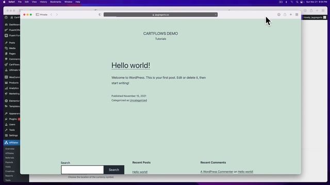The image size is (330, 185).
Task: Click the Analytics bar chart icon
Action: [x=6, y=88]
